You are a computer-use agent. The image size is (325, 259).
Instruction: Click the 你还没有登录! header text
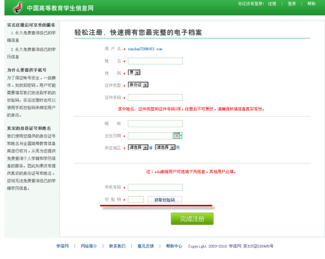click(251, 4)
